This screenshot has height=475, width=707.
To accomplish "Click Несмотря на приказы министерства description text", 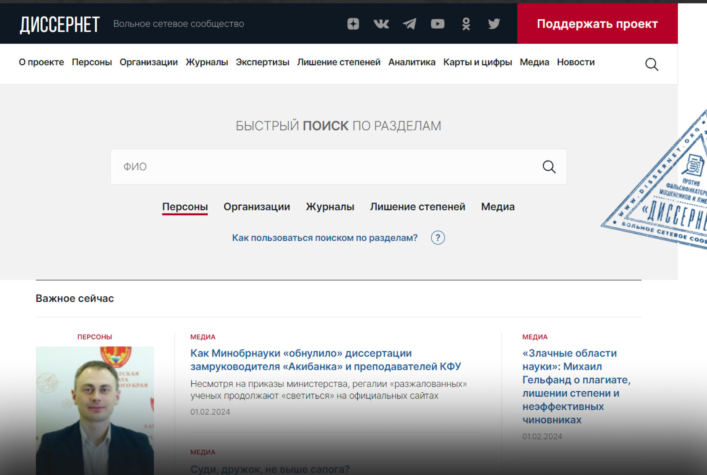I will pyautogui.click(x=329, y=390).
